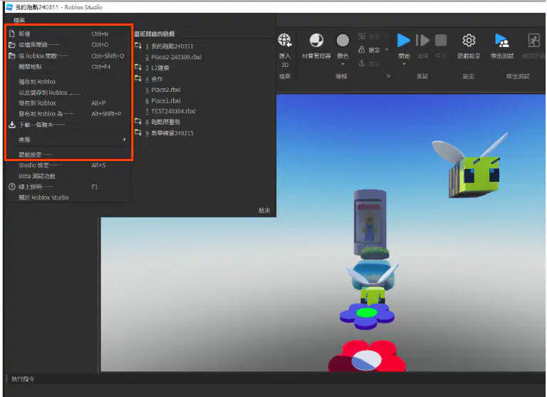The width and height of the screenshot is (547, 397).
Task: Open Game Settings gear icon in ribbon
Action: point(469,40)
